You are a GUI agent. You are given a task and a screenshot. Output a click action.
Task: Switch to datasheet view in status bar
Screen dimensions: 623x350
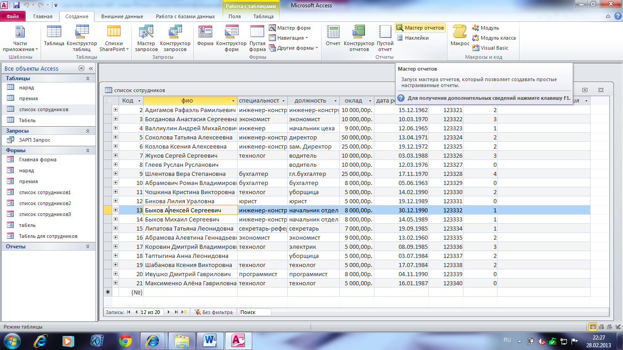[x=592, y=327]
